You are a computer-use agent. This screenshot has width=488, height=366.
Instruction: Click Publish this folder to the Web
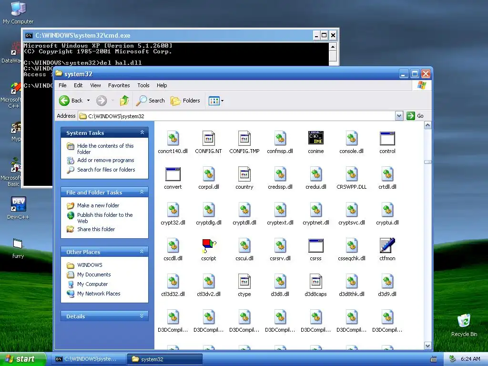(105, 218)
